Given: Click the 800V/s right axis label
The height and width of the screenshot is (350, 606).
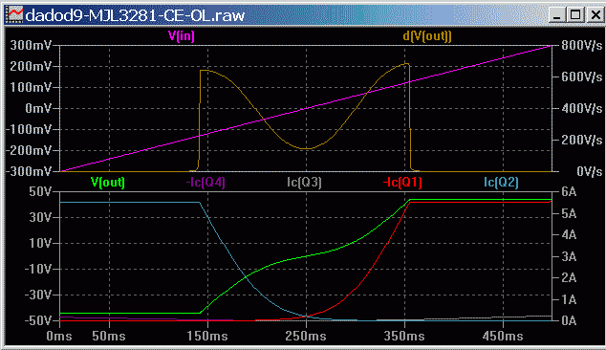Looking at the screenshot, I should (x=582, y=46).
